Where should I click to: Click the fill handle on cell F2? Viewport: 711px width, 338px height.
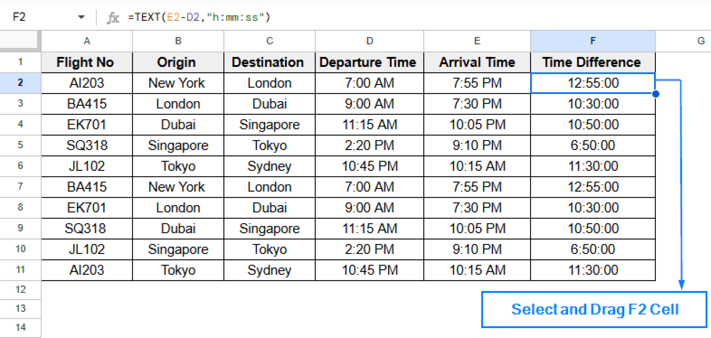pos(655,94)
